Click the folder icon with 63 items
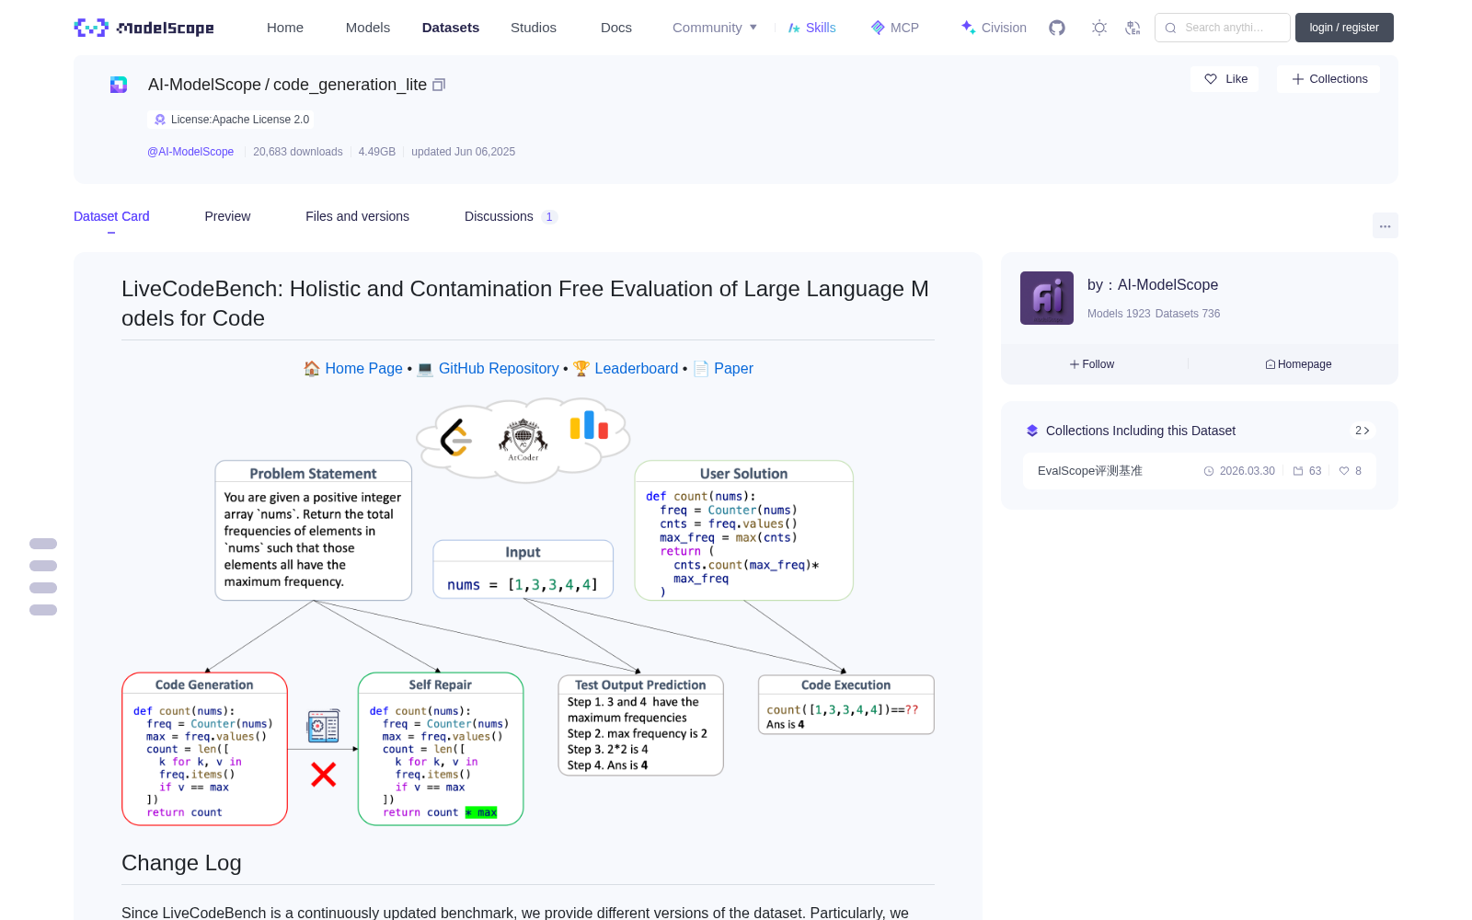1472x920 pixels. coord(1298,471)
